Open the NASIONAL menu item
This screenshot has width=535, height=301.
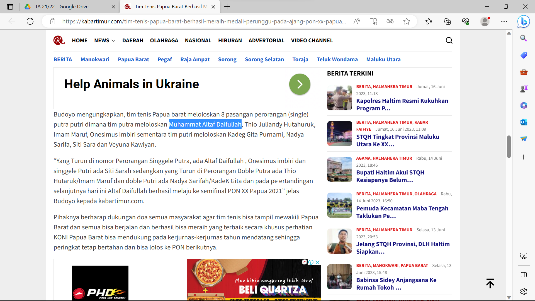[x=198, y=40]
